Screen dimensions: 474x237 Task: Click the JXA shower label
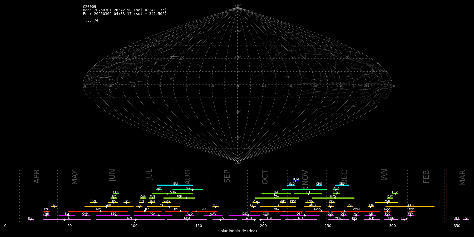159,188
